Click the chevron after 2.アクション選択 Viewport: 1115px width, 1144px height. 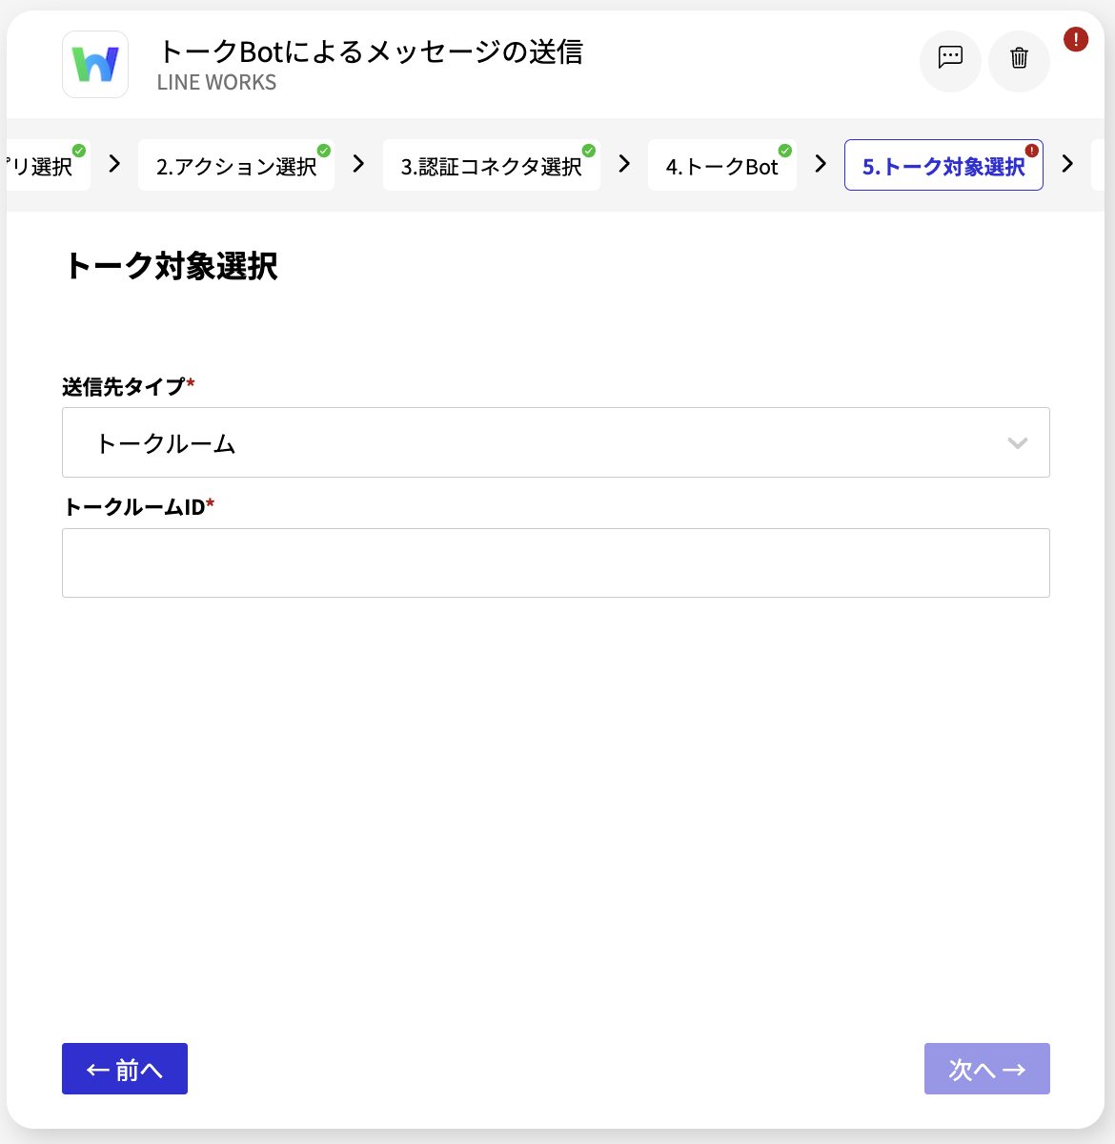tap(358, 164)
